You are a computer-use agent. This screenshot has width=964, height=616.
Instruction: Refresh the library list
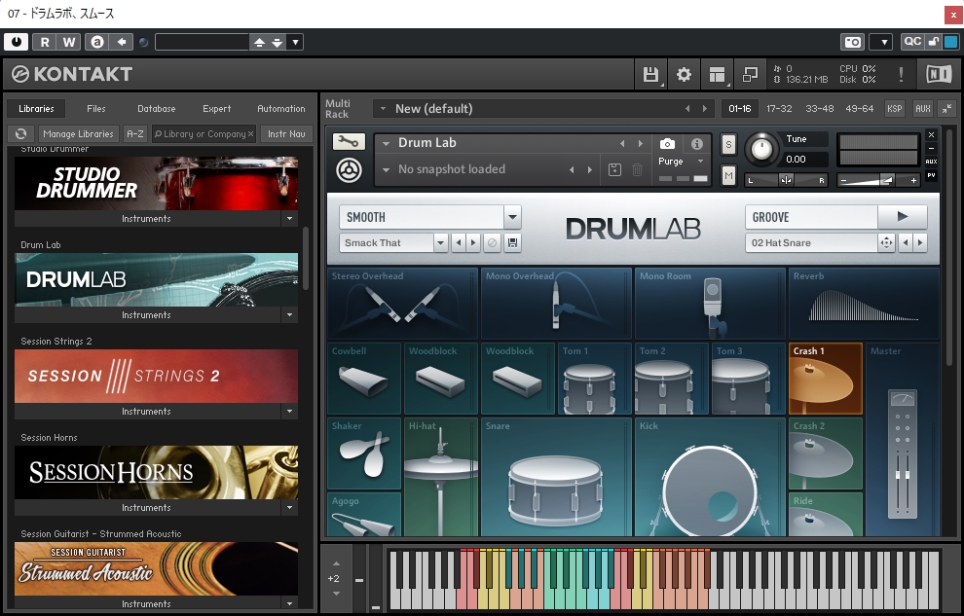20,134
